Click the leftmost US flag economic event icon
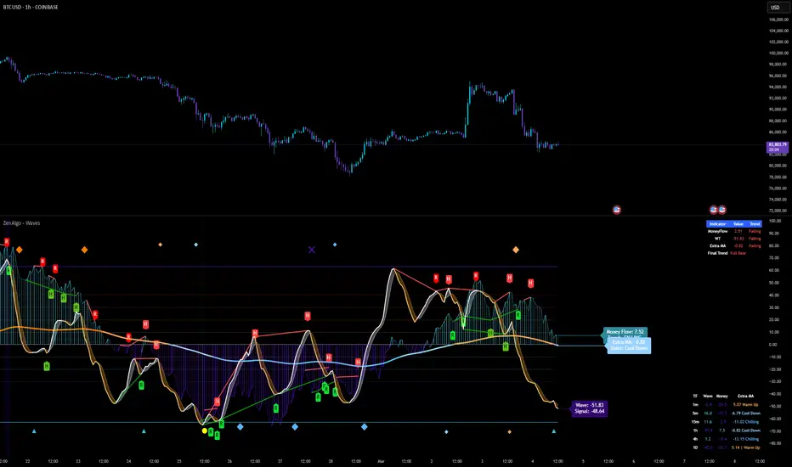This screenshot has width=792, height=467. point(617,209)
